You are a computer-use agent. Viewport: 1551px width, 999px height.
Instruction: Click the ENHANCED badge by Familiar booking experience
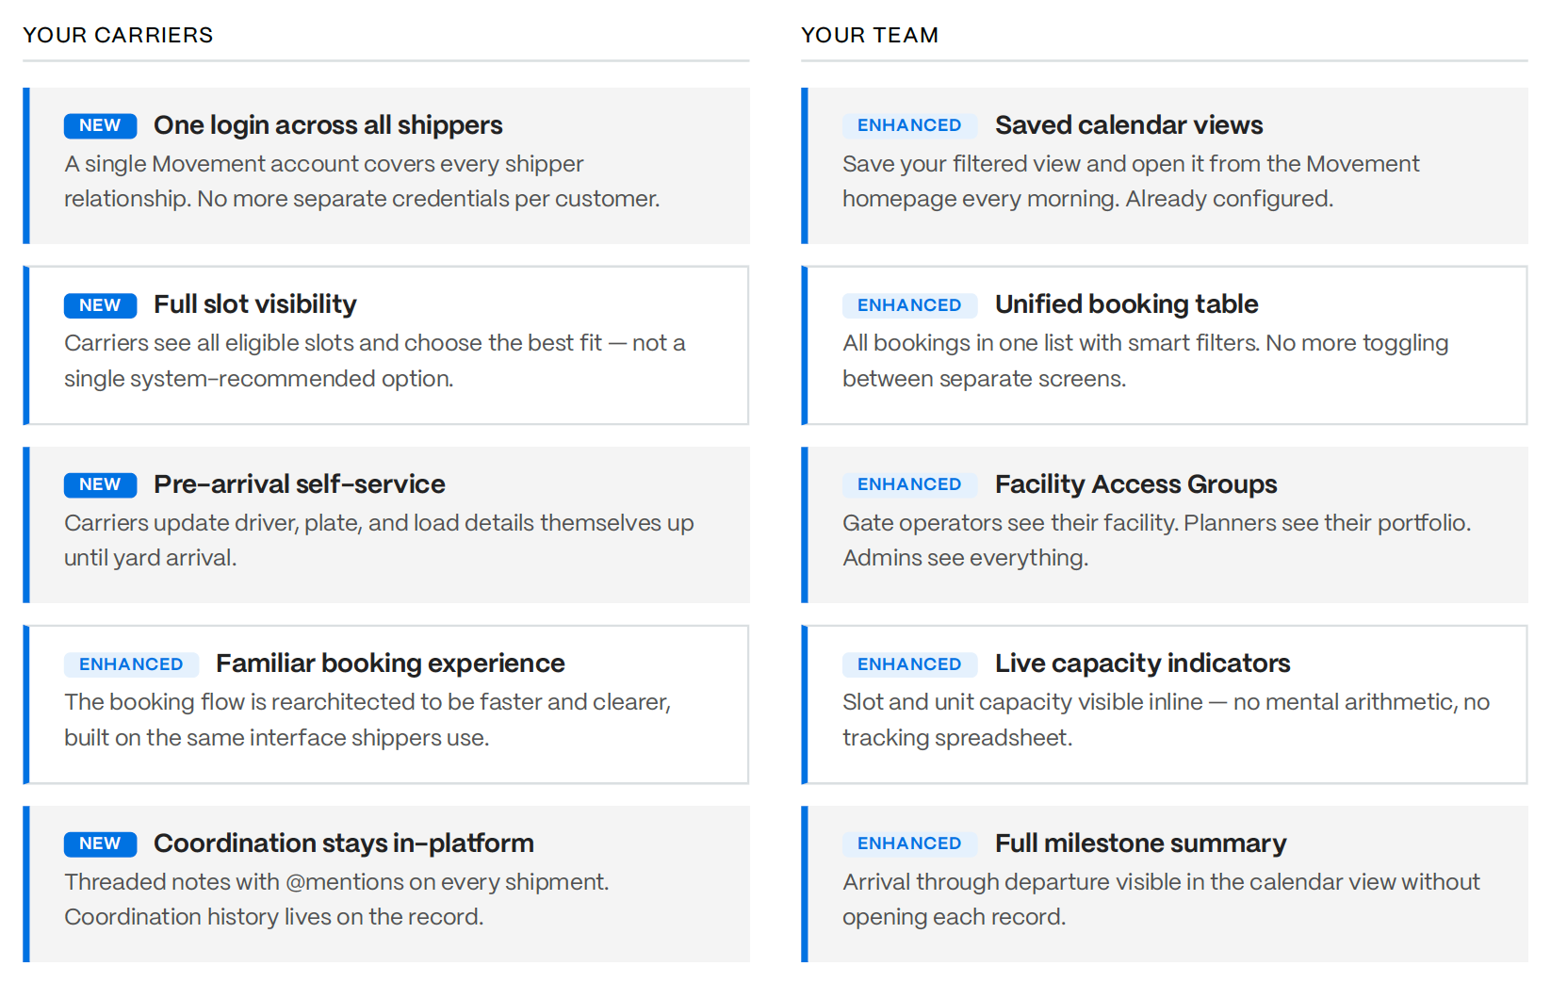tap(131, 664)
